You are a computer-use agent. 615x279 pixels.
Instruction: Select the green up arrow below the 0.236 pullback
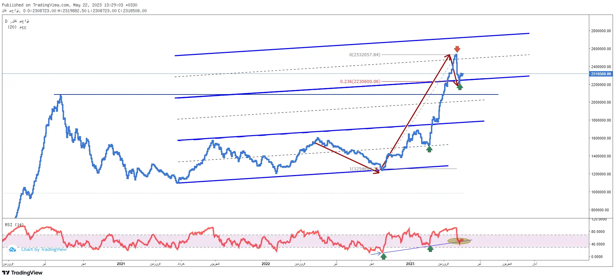460,87
